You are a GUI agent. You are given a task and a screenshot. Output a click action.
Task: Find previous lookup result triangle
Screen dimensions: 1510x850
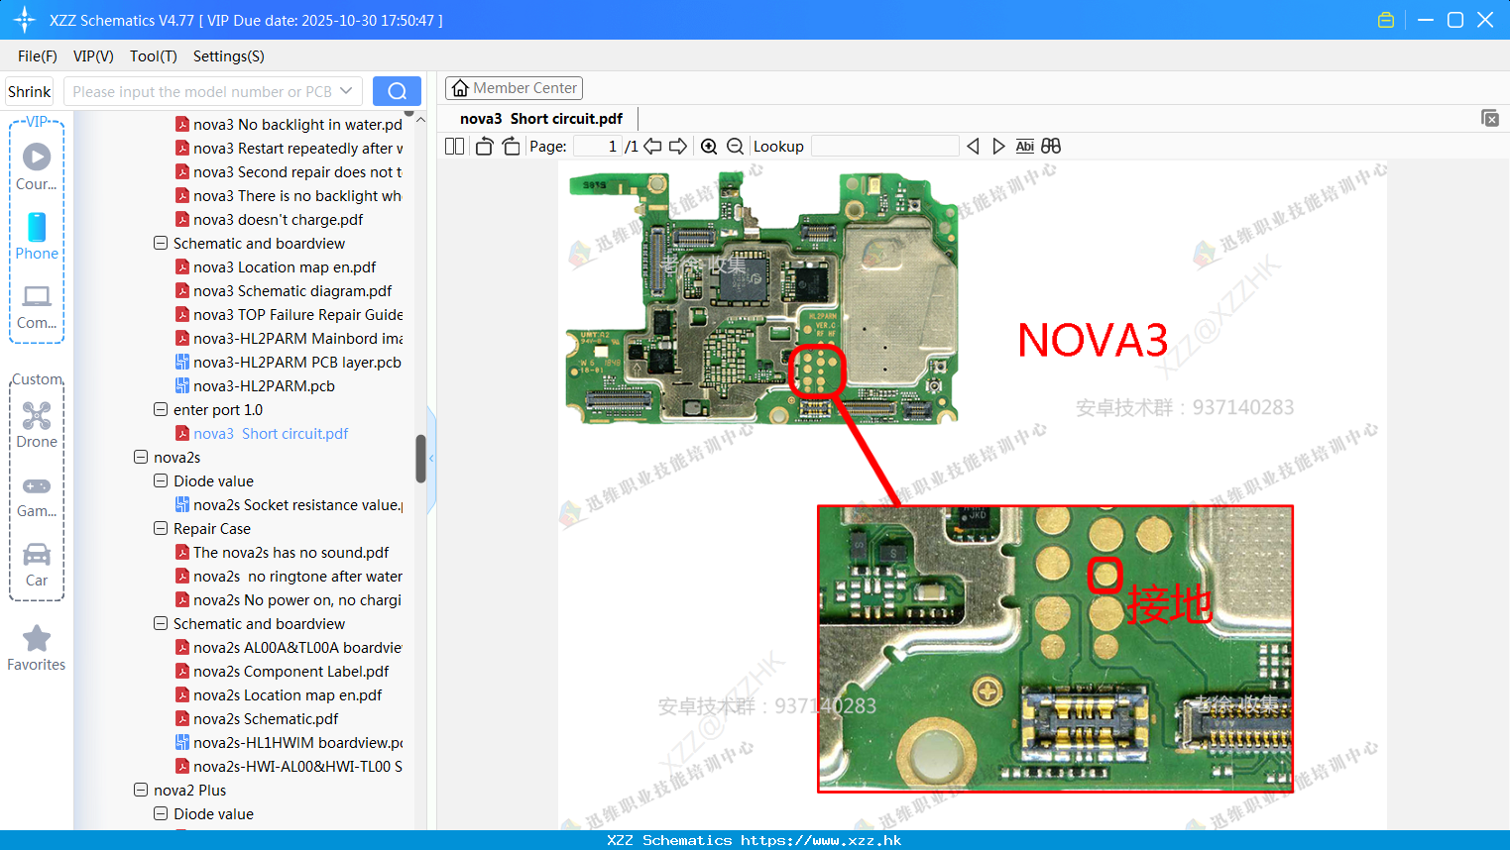pyautogui.click(x=973, y=146)
